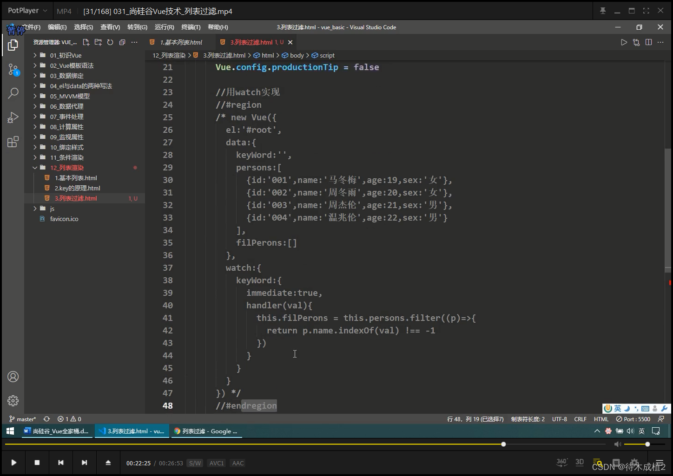Open the errors and warnings indicator
The image size is (673, 476).
[x=69, y=419]
